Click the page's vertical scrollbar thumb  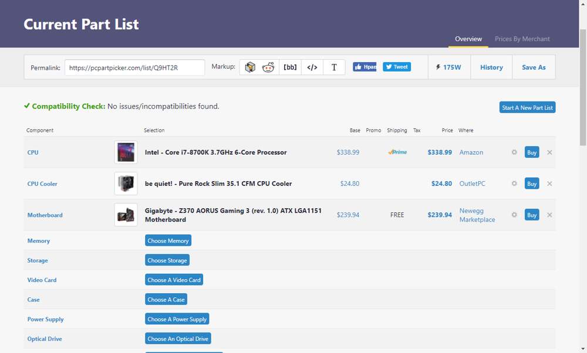click(x=583, y=87)
